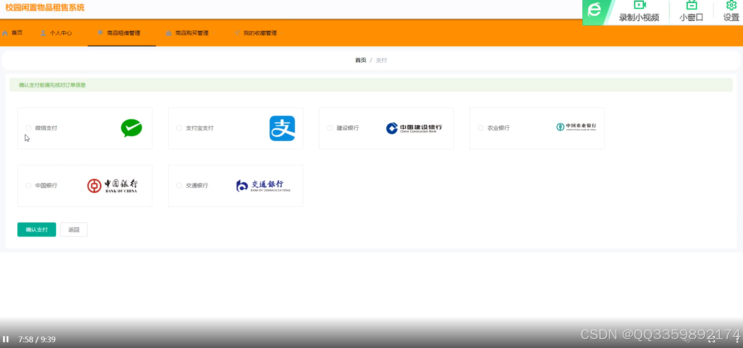
Task: Open the video player three-dot more options
Action: pyautogui.click(x=737, y=339)
